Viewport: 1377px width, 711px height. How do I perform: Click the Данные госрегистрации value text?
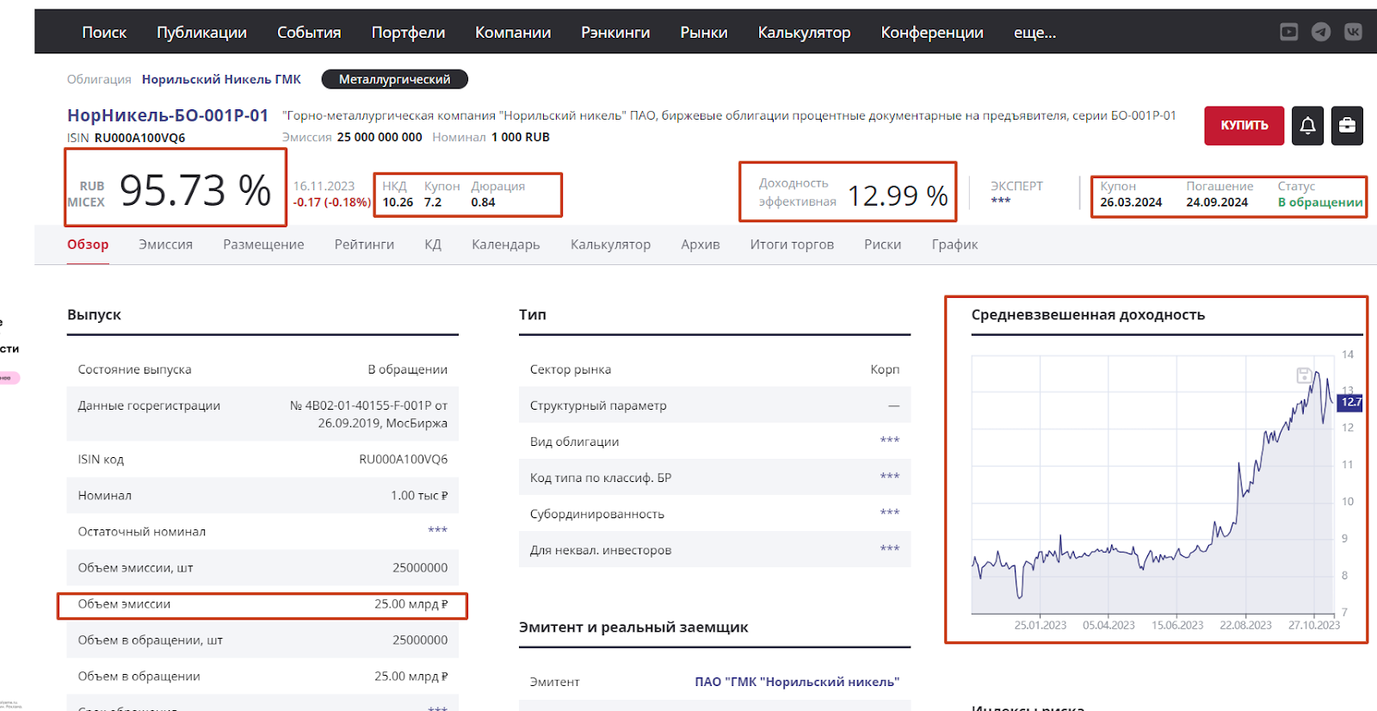pos(368,414)
